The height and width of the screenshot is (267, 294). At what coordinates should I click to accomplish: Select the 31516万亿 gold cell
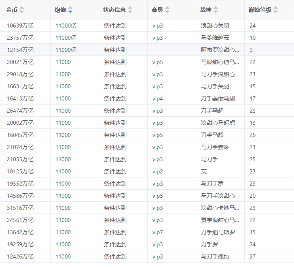tap(20, 208)
